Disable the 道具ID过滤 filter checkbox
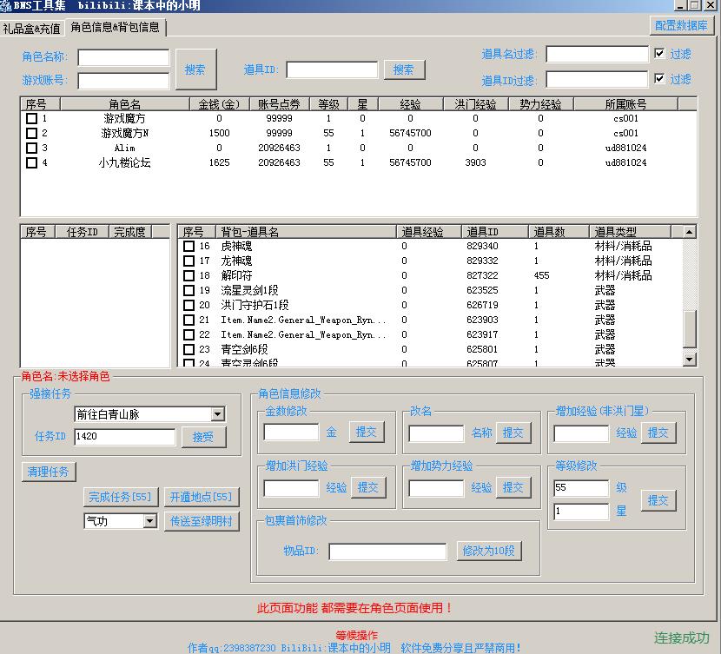Image resolution: width=721 pixels, height=654 pixels. (659, 79)
